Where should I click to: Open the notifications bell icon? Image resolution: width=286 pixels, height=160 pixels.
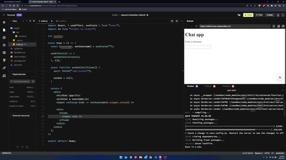click(278, 15)
